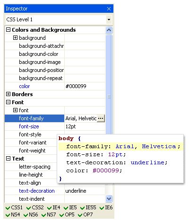Click color: #000099 line in code popup
This screenshot has width=189, height=223.
coord(94,170)
